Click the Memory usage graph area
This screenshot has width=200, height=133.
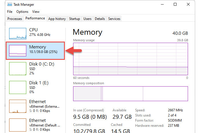tap(131, 59)
